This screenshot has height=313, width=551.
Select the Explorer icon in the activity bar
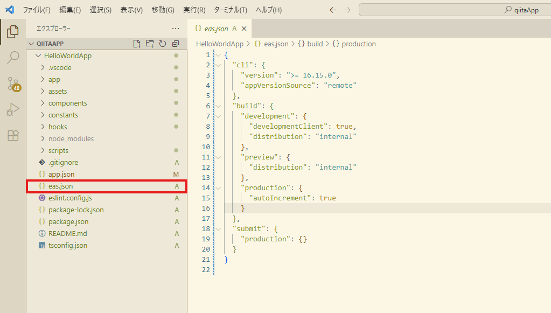(x=12, y=32)
